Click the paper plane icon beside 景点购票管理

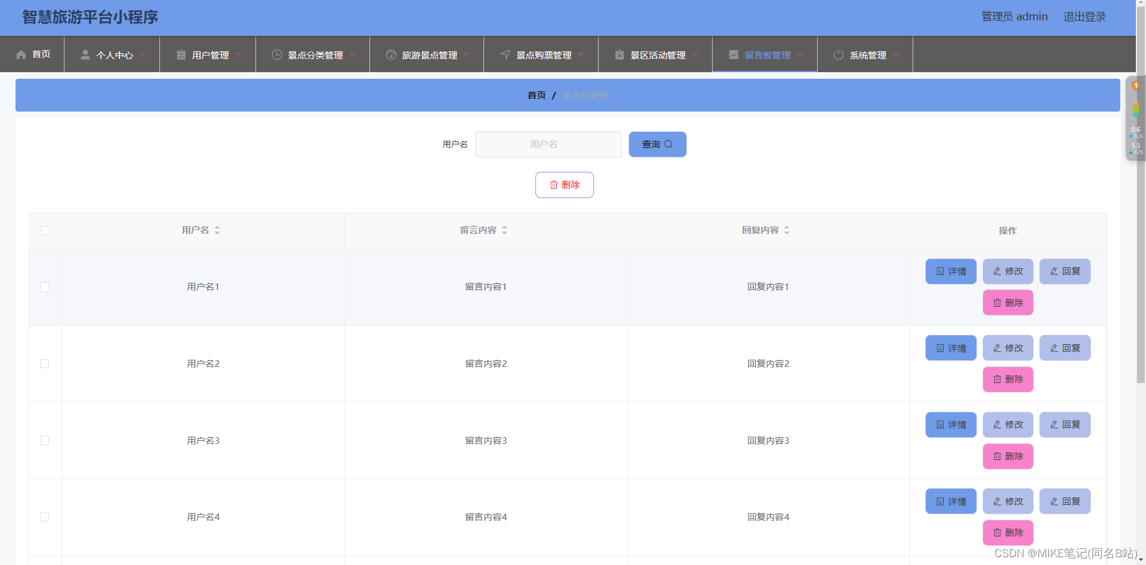(506, 55)
